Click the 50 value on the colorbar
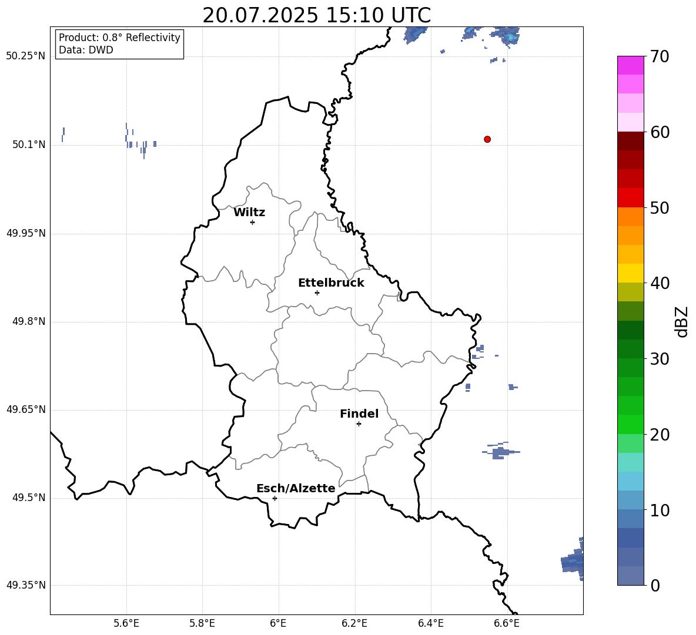Viewport: 696px width, 635px height. 660,207
